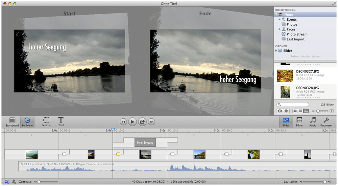Expand the Events item in iPhoto
Image resolution: width=338 pixels, height=186 pixels.
click(x=280, y=20)
